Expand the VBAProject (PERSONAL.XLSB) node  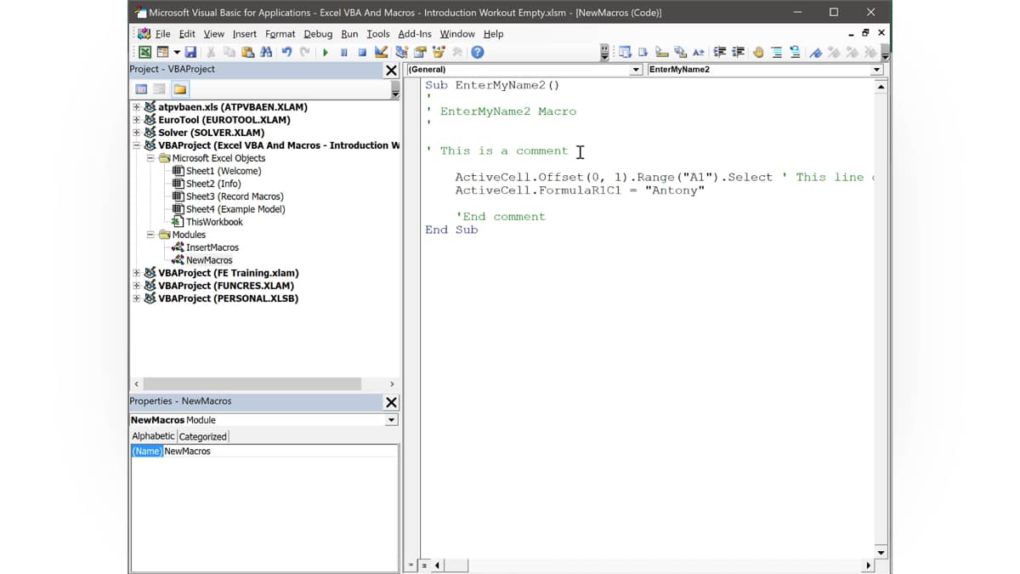[136, 298]
